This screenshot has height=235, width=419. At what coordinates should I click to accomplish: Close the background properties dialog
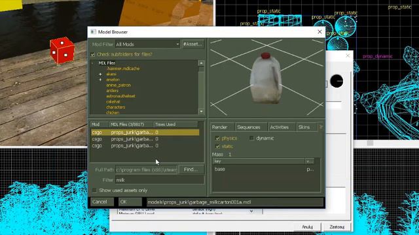[348, 55]
